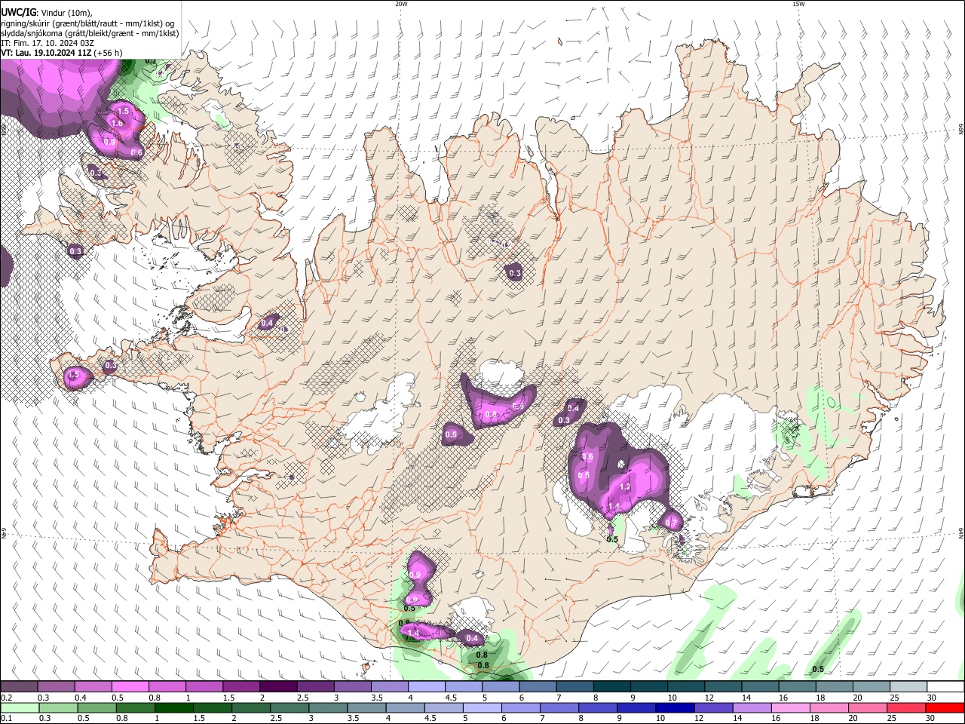This screenshot has width=965, height=724.
Task: Click the lavender 14 swatch in lower legend row
Action: click(751, 707)
